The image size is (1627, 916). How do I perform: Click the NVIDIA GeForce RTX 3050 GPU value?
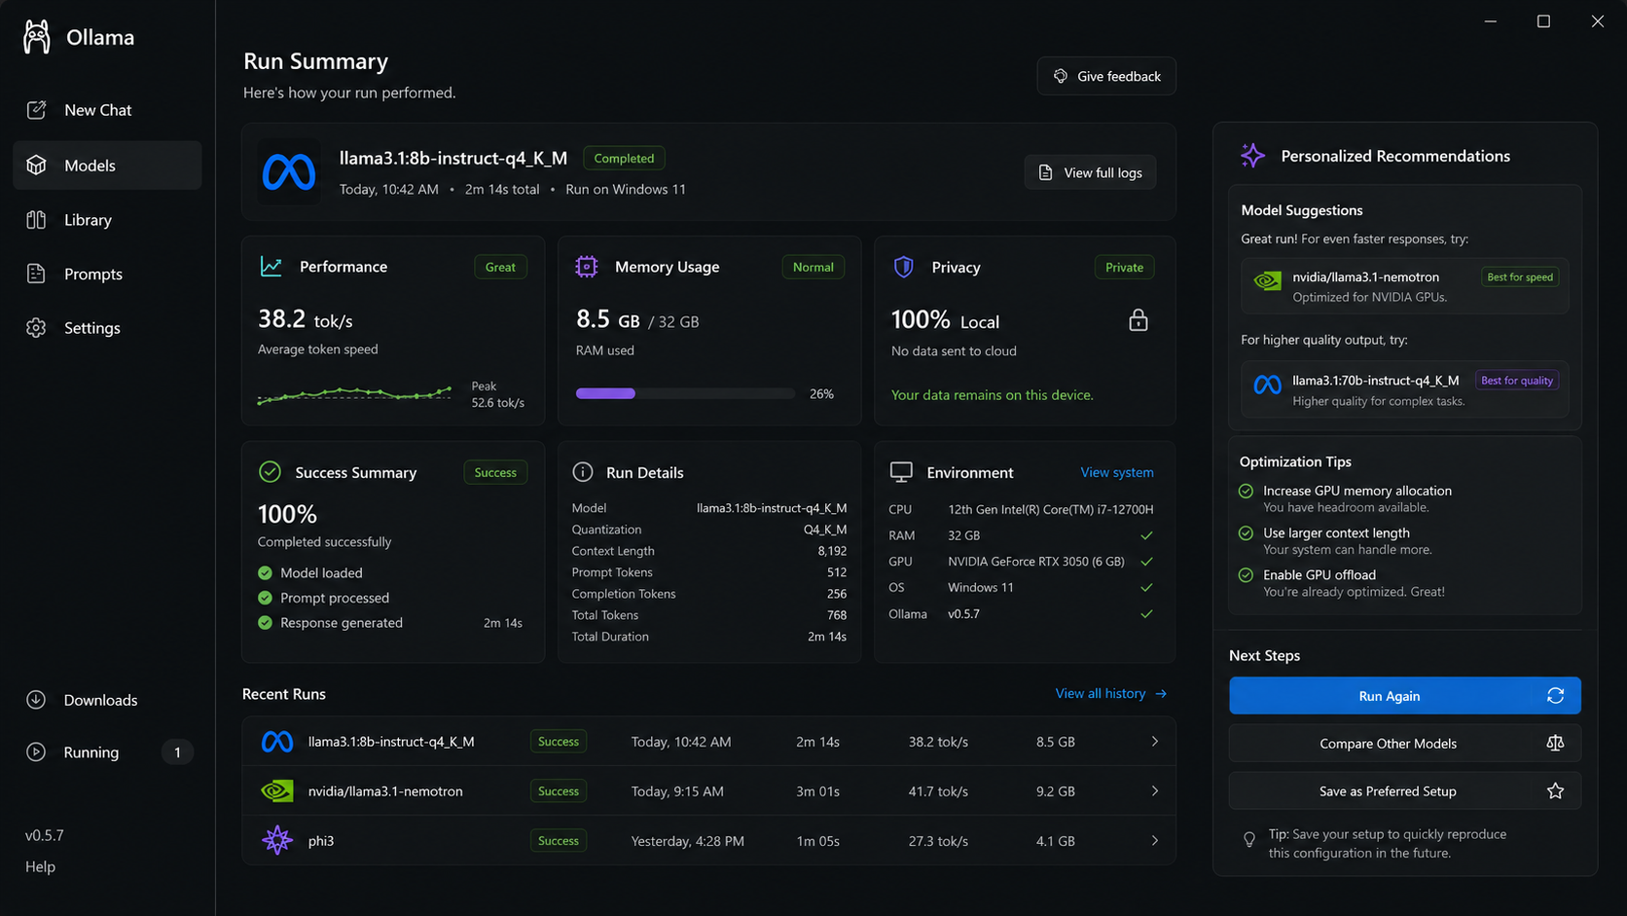tap(1036, 562)
